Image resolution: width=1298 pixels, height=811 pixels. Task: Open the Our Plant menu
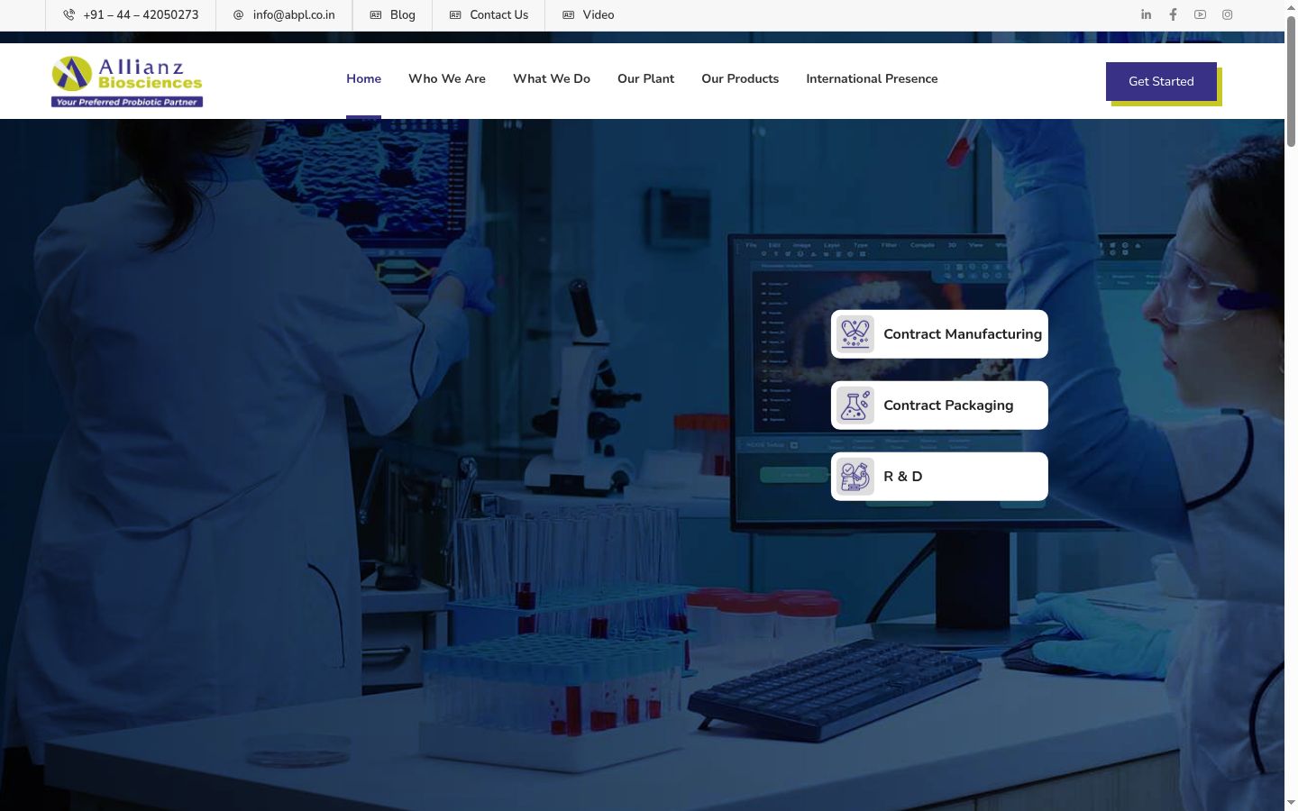point(645,79)
